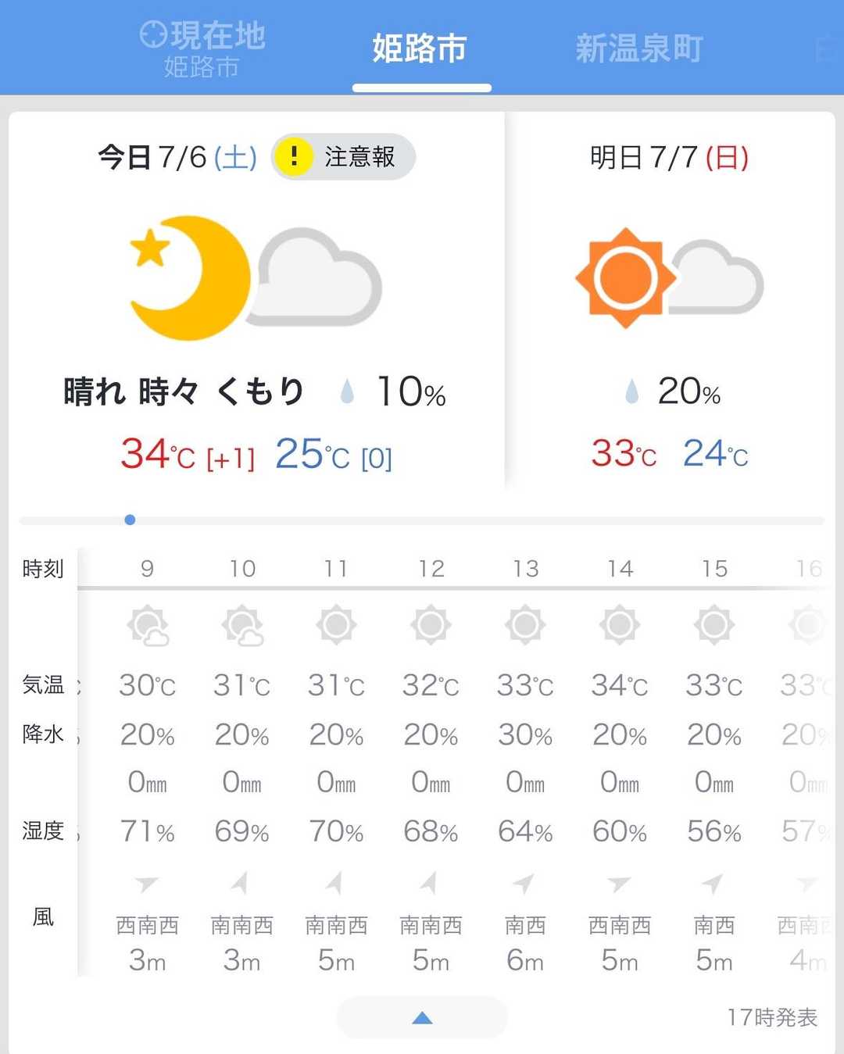The image size is (844, 1054).
Task: Tap the 14 o'clock wind direction arrow
Action: (619, 884)
